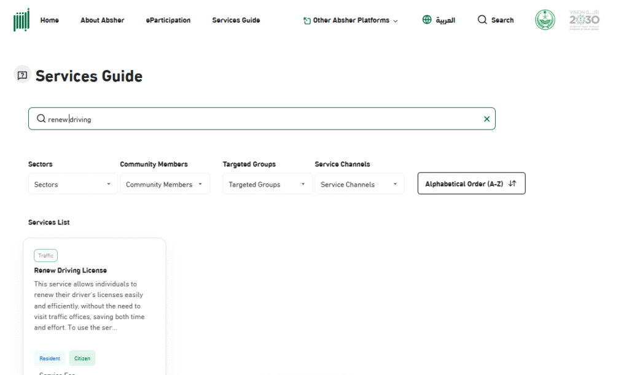Open the Renew Driving License service

[70, 271]
